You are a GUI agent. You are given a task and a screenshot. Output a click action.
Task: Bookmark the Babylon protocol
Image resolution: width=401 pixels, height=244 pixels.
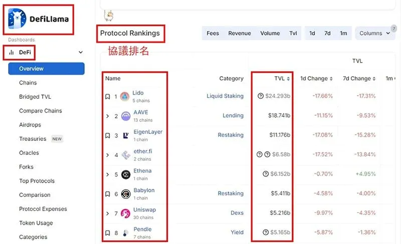(108, 194)
